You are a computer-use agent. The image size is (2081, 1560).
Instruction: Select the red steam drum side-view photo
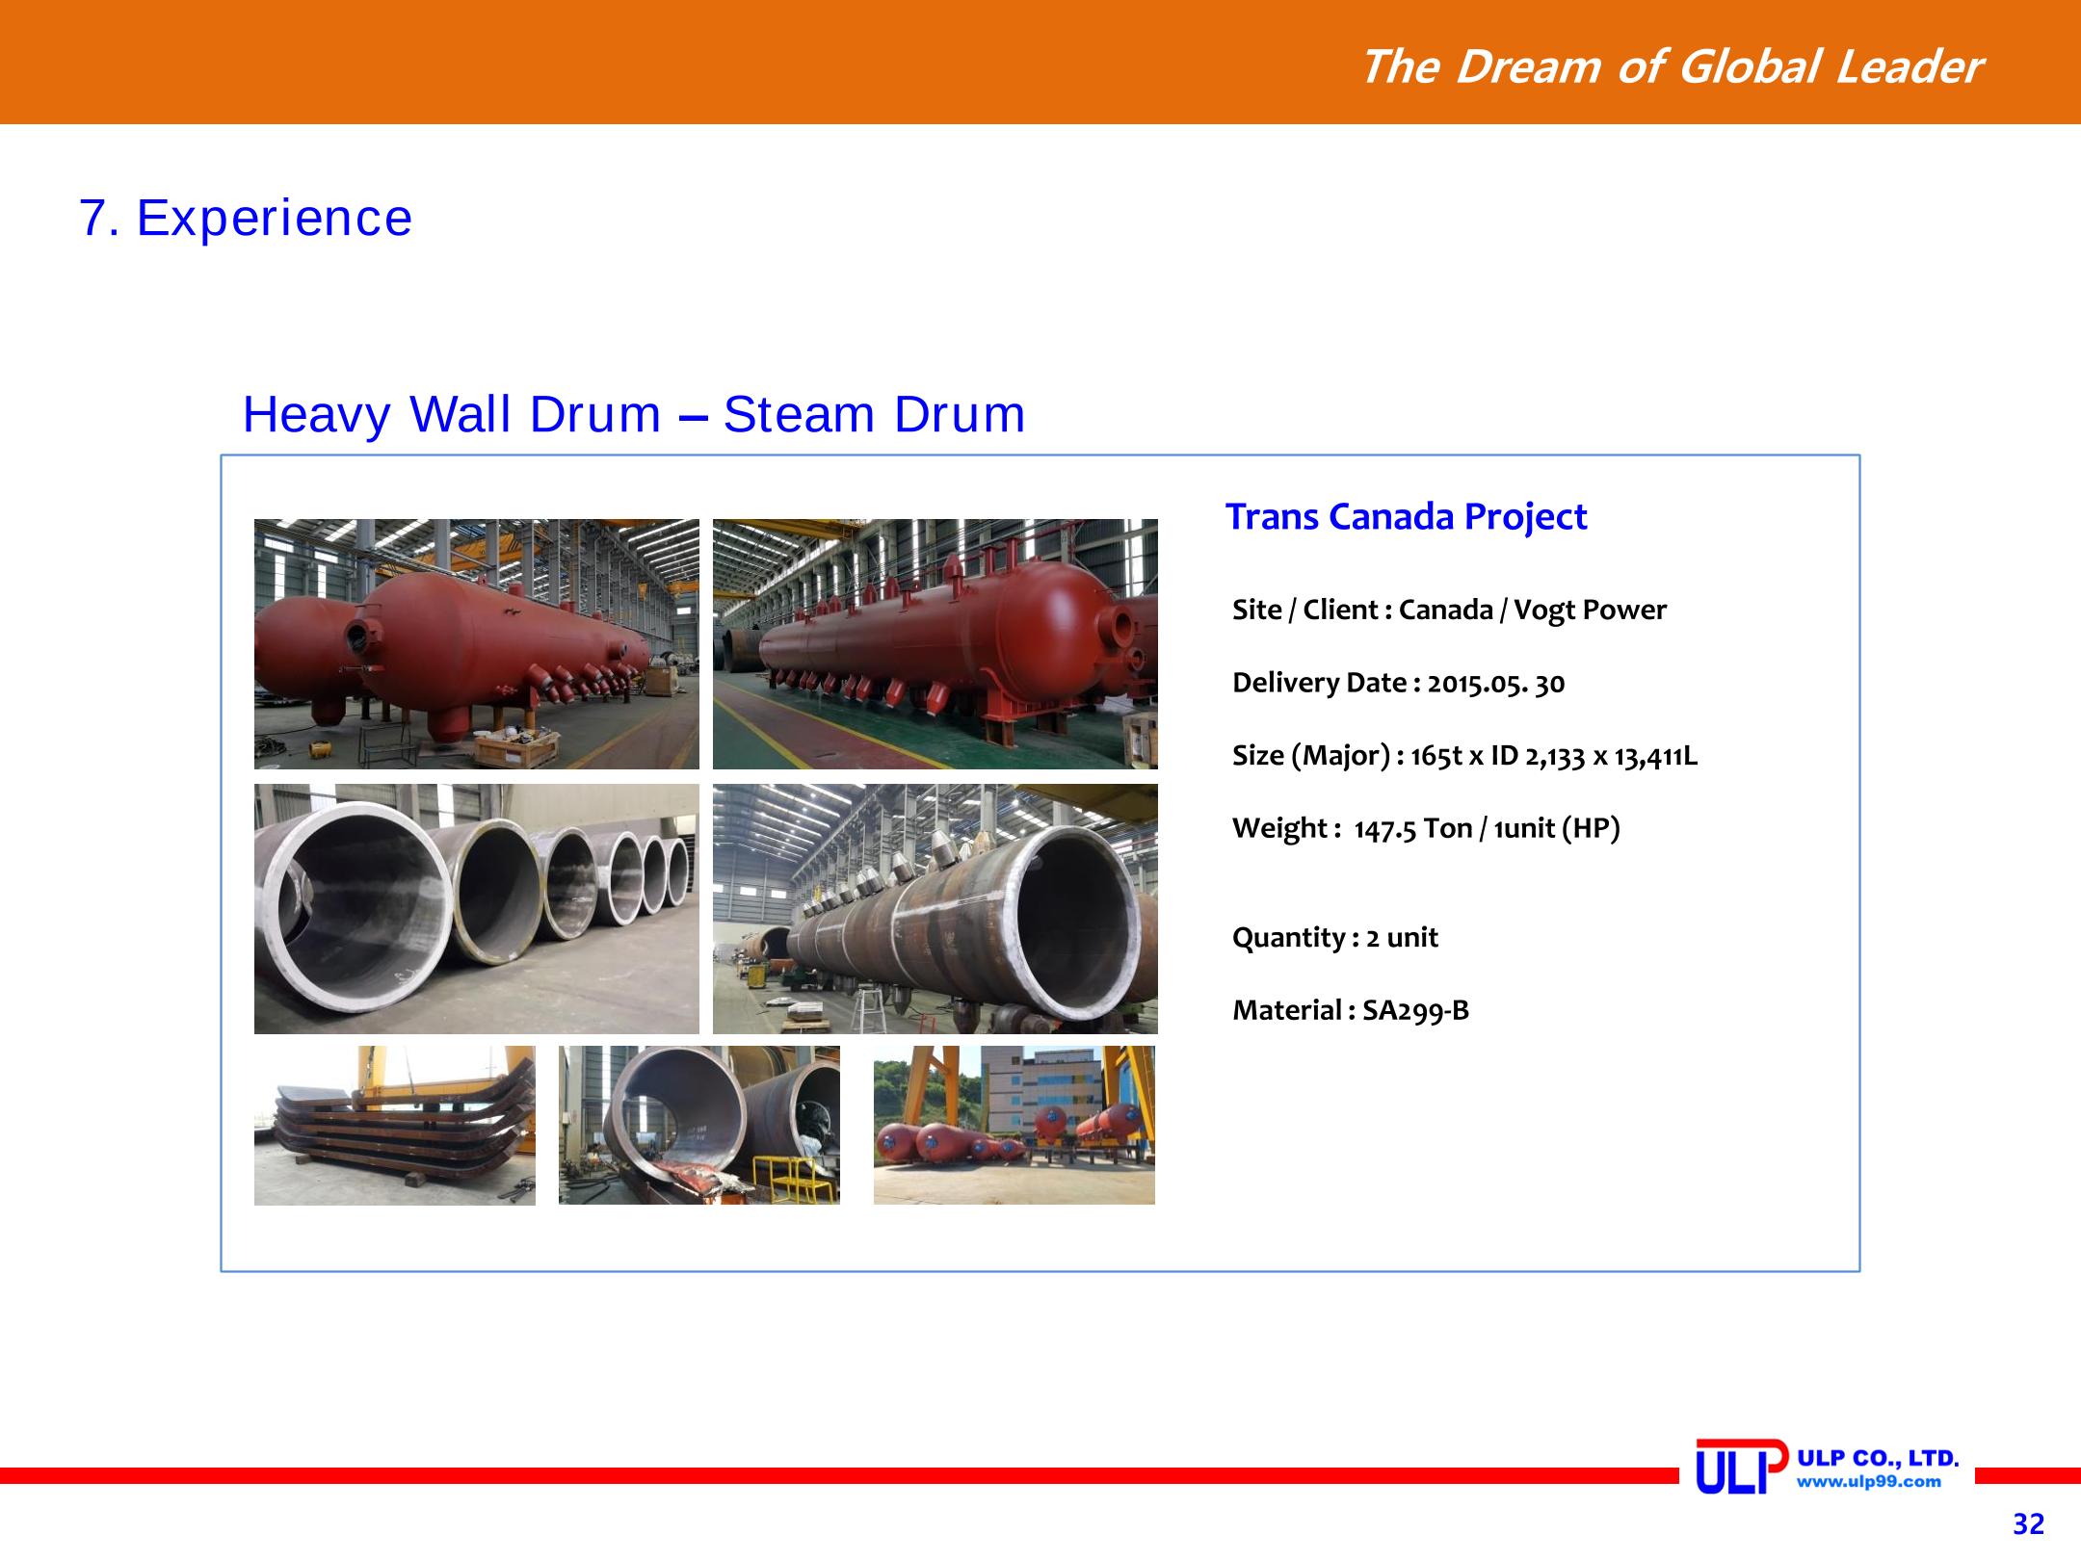[x=477, y=644]
